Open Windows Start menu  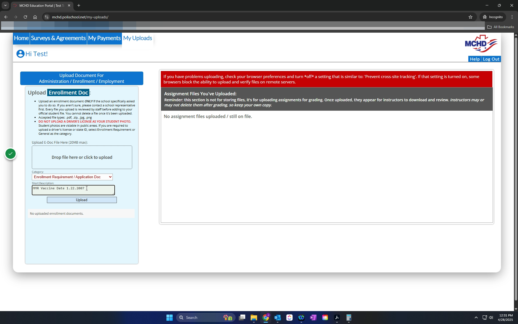tap(169, 318)
